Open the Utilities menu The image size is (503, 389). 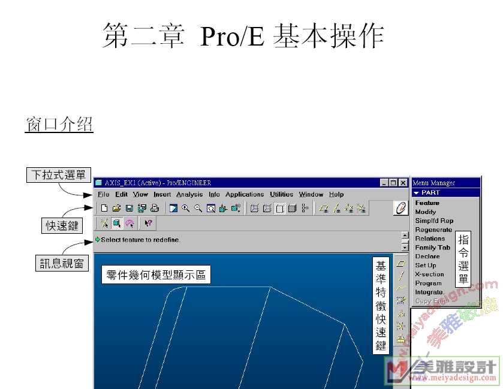coord(281,194)
